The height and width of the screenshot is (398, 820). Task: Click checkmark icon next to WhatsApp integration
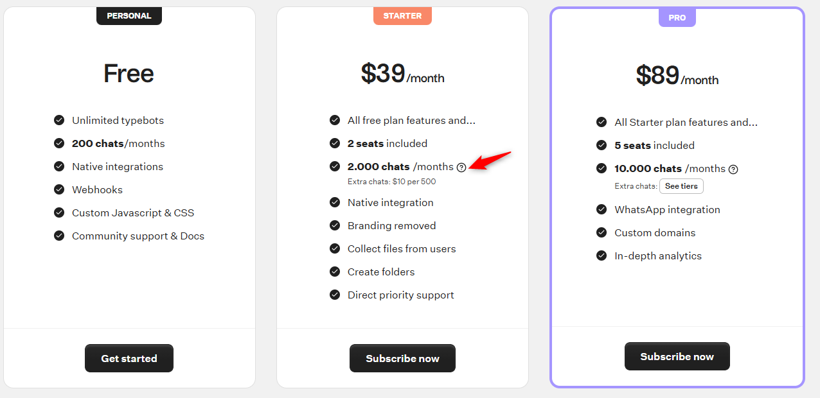[602, 209]
